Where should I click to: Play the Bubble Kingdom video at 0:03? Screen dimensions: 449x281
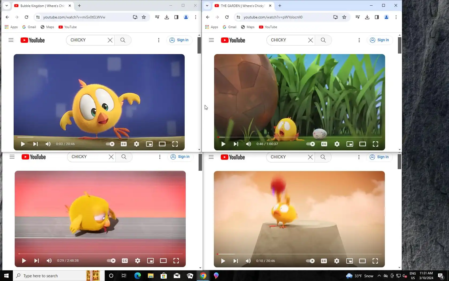coord(23,144)
